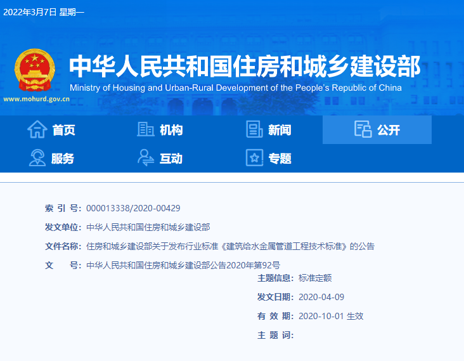Open the 互动 navigation item

171,159
